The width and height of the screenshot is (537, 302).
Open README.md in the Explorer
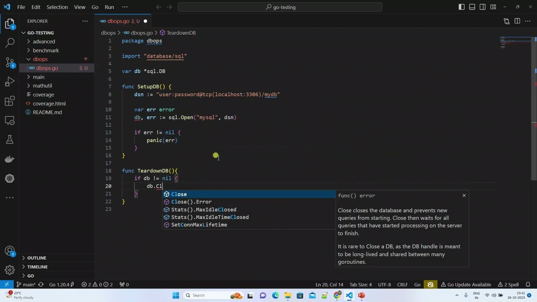point(57,112)
